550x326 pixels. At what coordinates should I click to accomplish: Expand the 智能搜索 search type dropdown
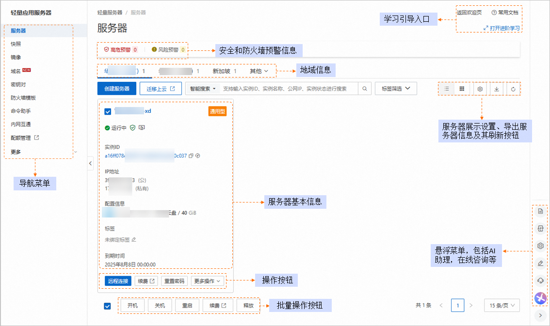203,89
